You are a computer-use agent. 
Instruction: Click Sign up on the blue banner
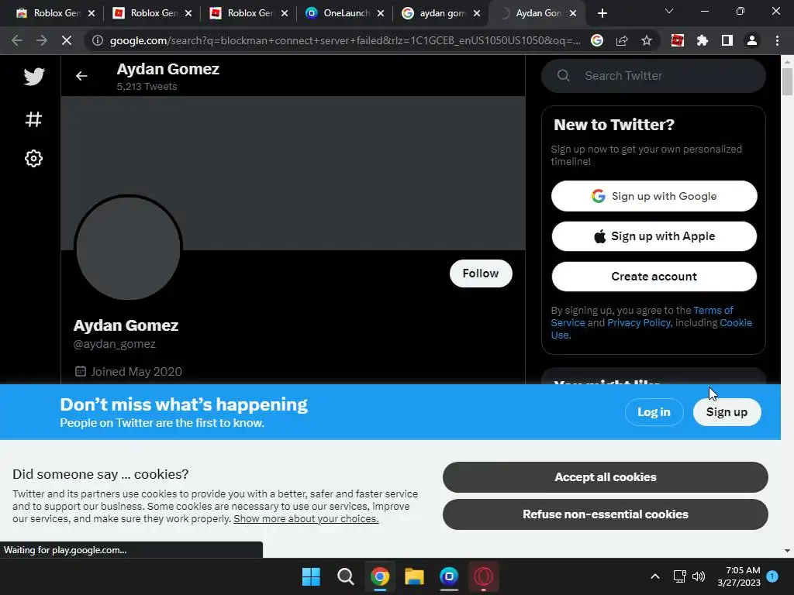727,412
